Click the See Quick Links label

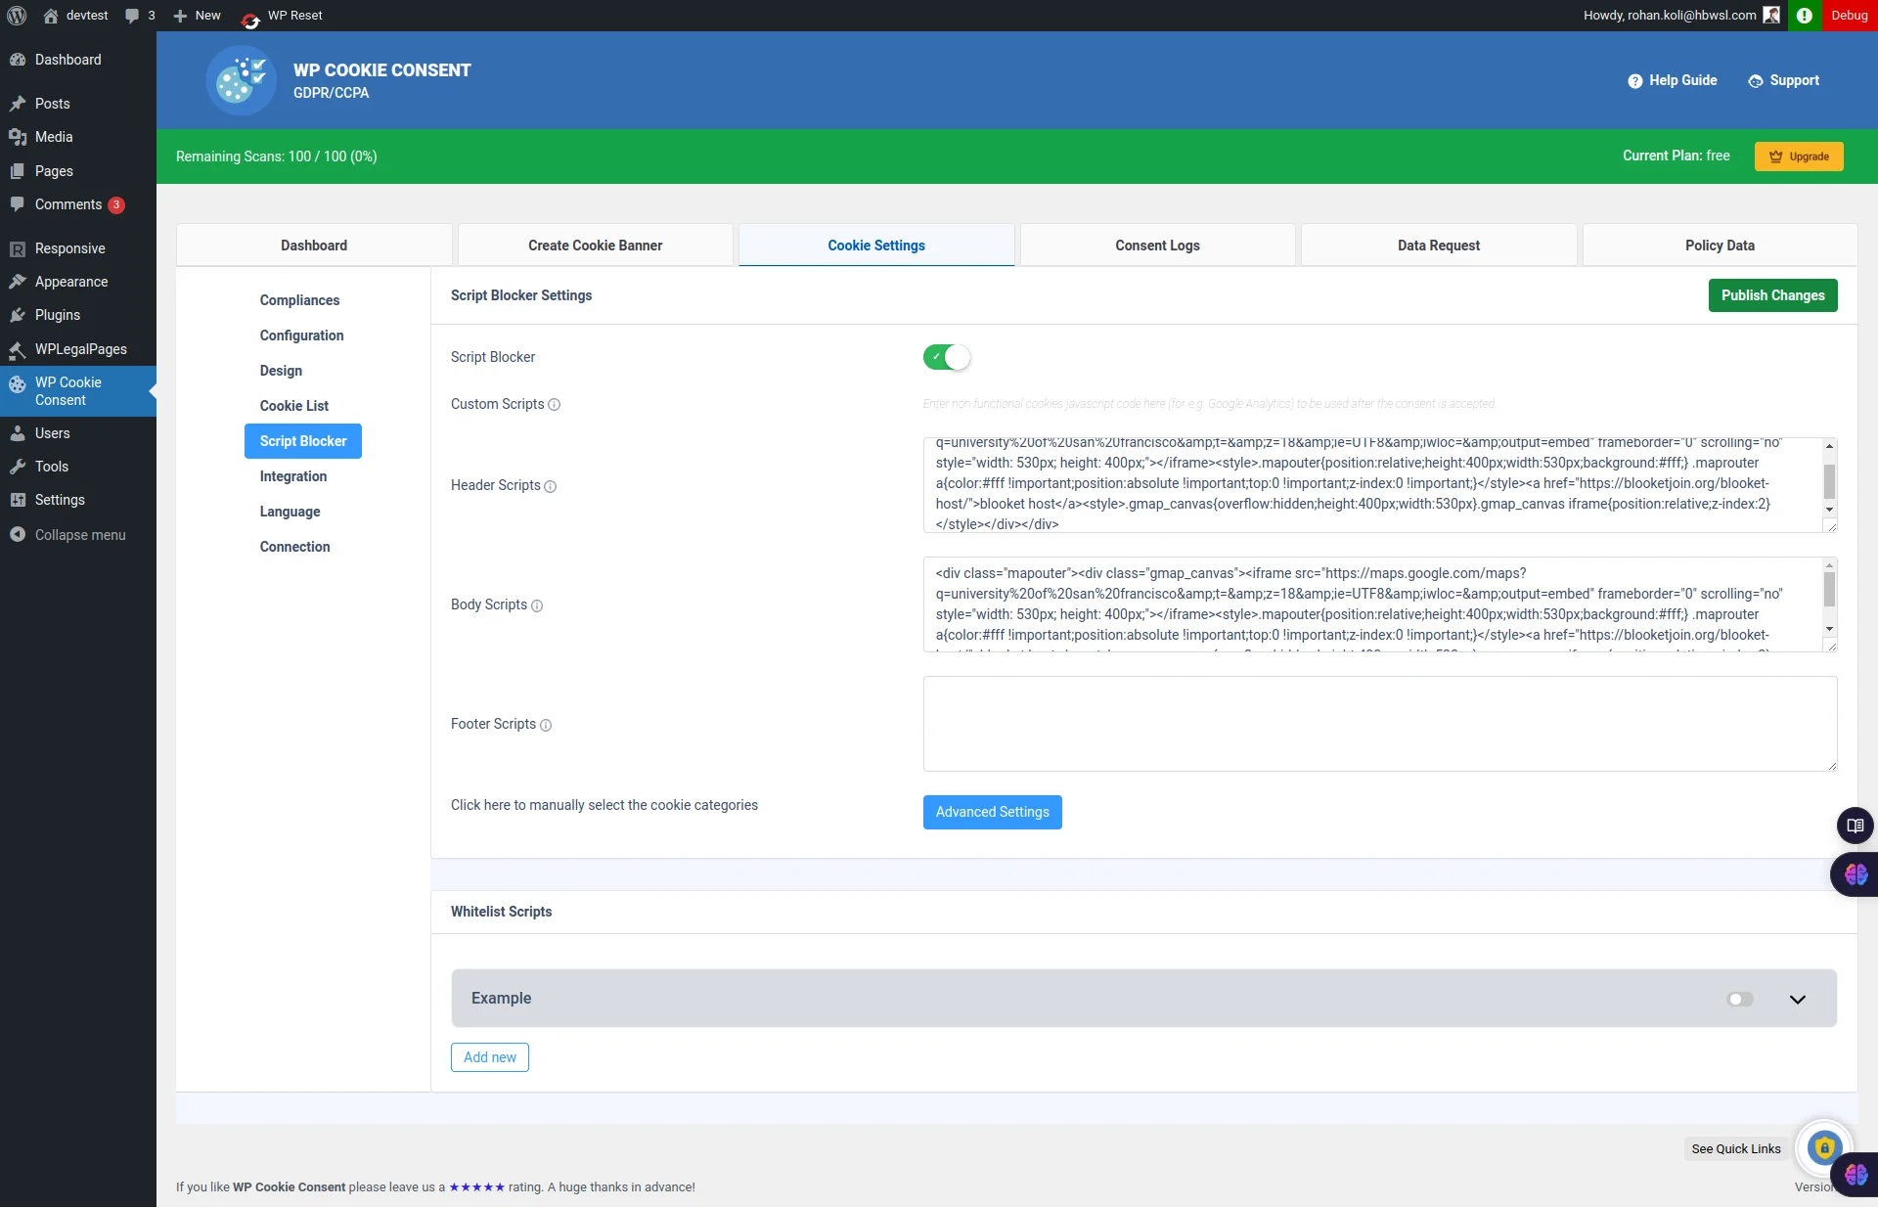click(1736, 1149)
